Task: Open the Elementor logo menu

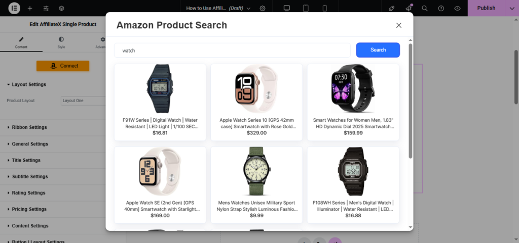Action: coord(14,8)
